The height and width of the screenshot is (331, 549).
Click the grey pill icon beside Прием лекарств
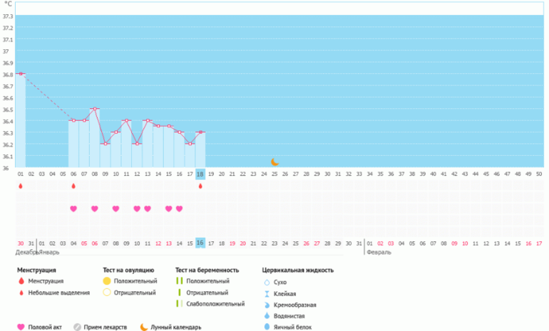coord(78,327)
